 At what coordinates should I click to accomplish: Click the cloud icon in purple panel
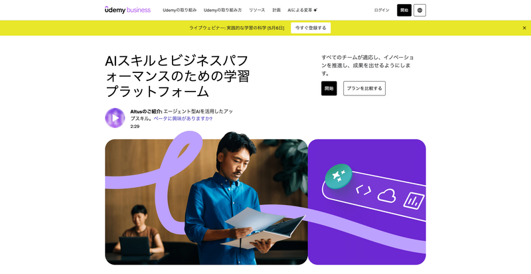tap(387, 196)
